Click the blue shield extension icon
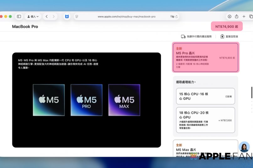The width and height of the screenshot is (253, 168). [67, 17]
